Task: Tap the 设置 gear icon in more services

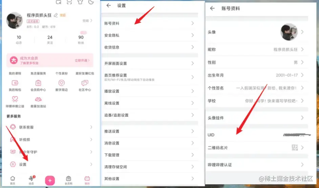Action: (13, 164)
